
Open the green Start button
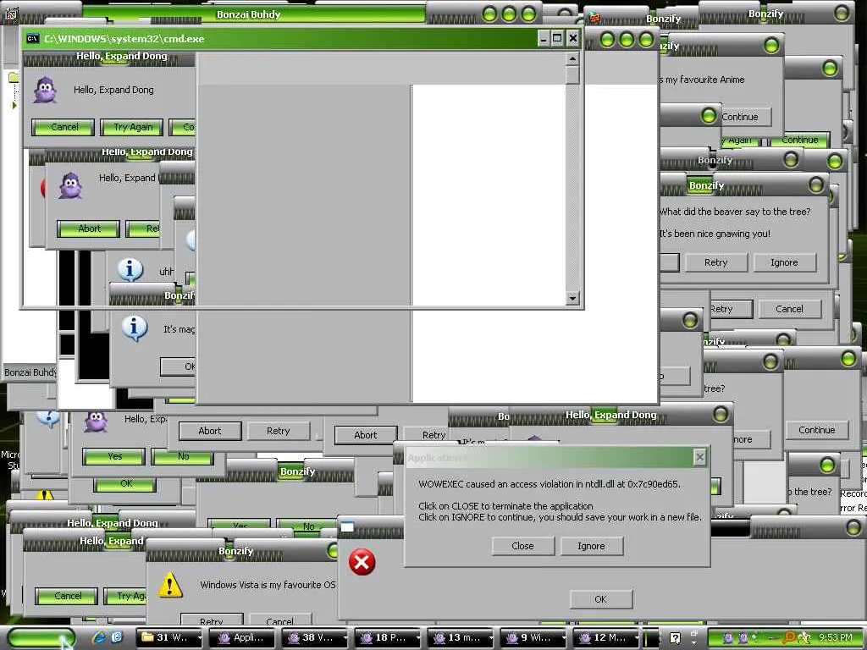41,638
